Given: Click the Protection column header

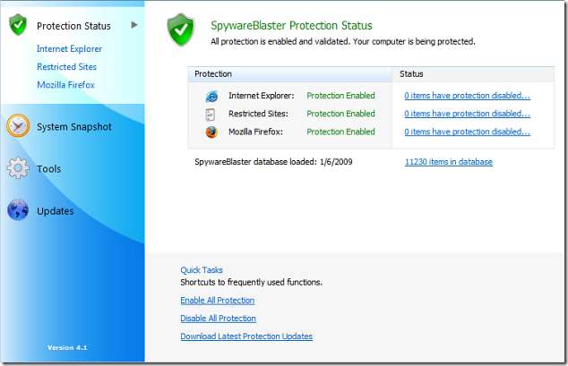Looking at the screenshot, I should (x=289, y=74).
